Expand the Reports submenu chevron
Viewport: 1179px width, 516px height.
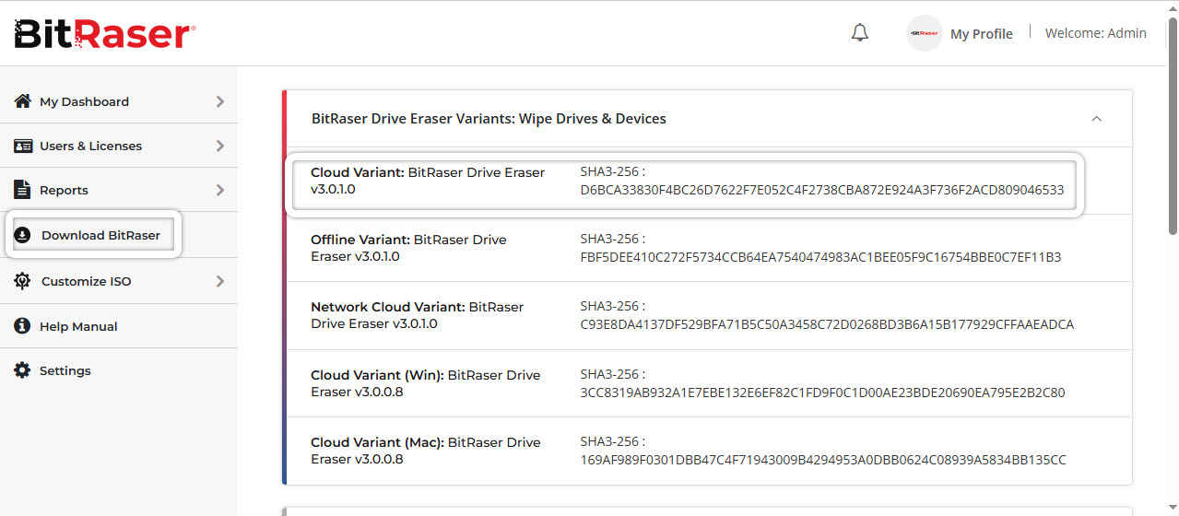pos(219,190)
